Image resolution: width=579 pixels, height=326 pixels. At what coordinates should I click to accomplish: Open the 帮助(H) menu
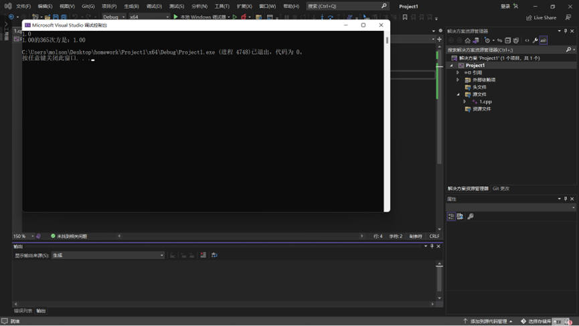291,6
